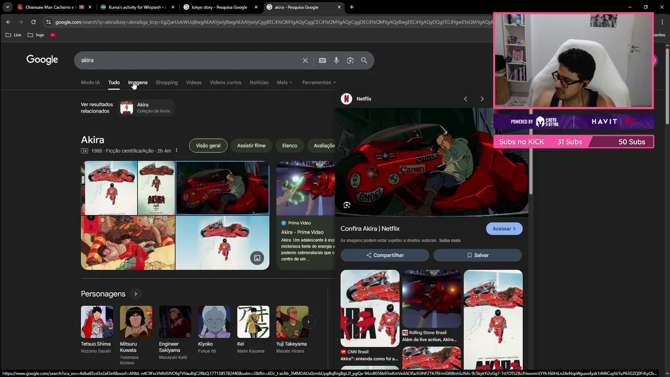Open the Live bookmark folder
This screenshot has width=670, height=377.
coord(14,35)
